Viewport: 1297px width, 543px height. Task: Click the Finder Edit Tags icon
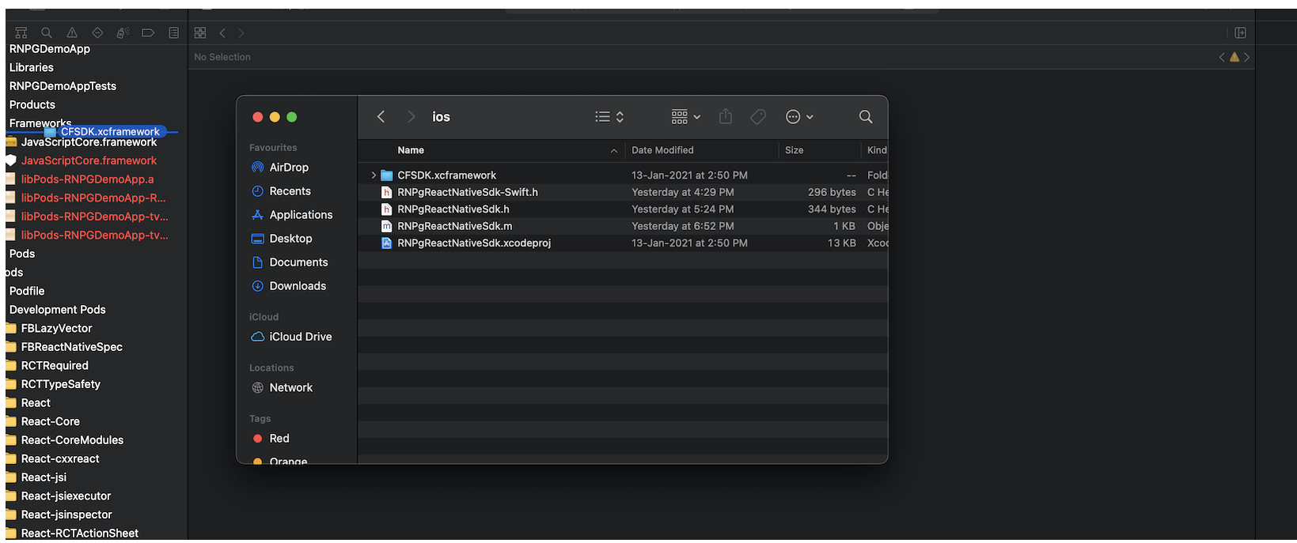click(758, 117)
